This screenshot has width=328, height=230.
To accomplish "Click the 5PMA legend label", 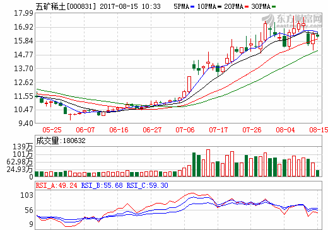I will tap(182, 6).
